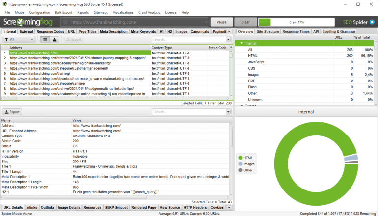The width and height of the screenshot is (378, 216).
Task: Open the Reports menu
Action: (x=83, y=12)
